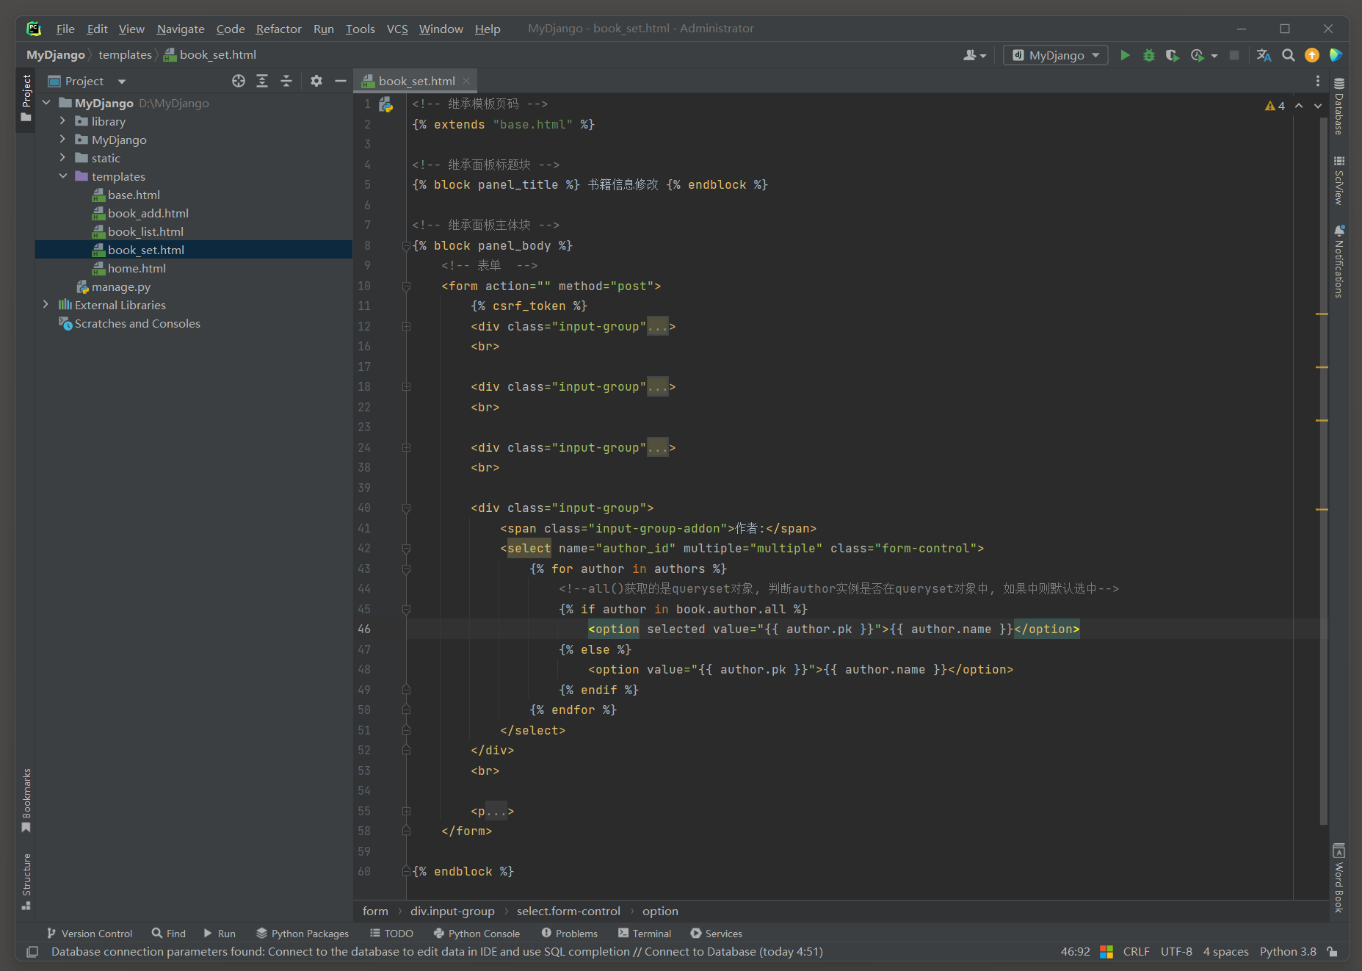The width and height of the screenshot is (1362, 971).
Task: Open the SciView tool window
Action: pyautogui.click(x=1339, y=180)
